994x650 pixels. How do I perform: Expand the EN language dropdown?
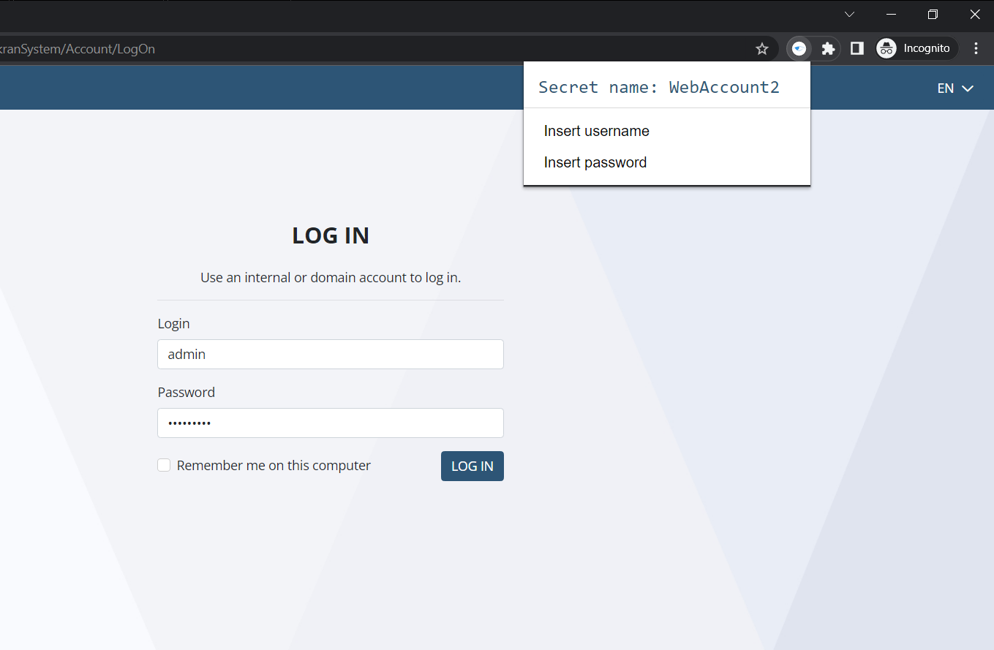coord(955,88)
